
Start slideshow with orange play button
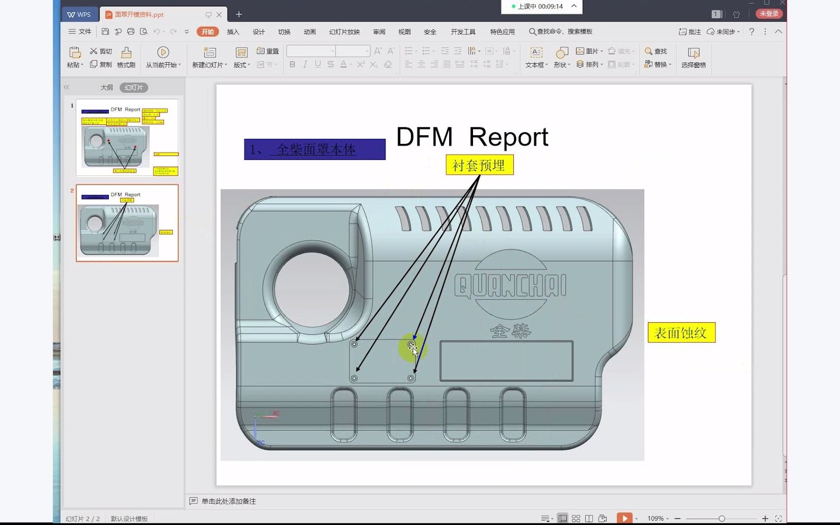pos(624,519)
